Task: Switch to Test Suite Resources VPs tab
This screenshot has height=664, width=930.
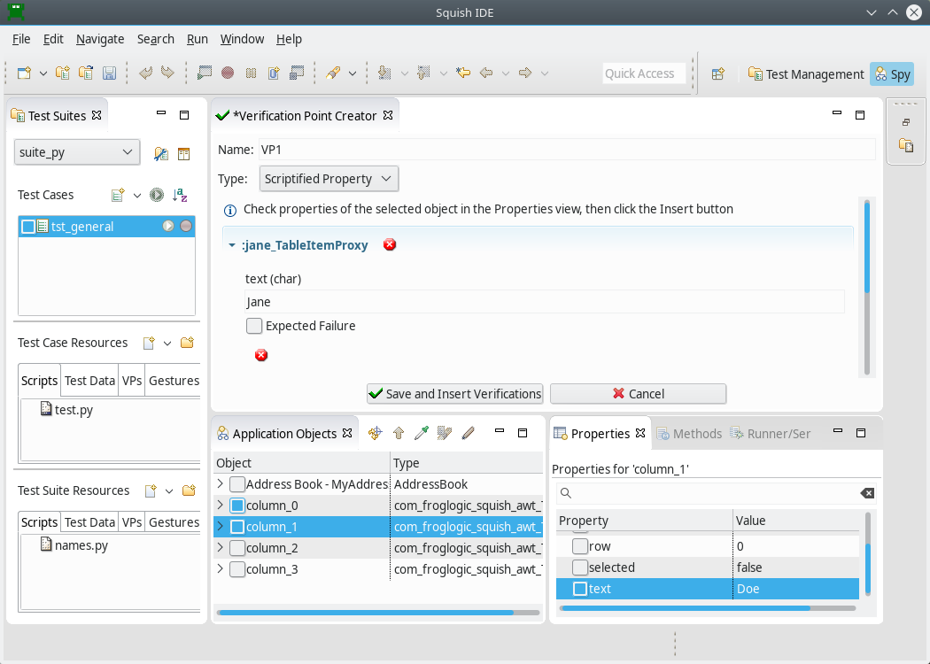Action: 132,522
